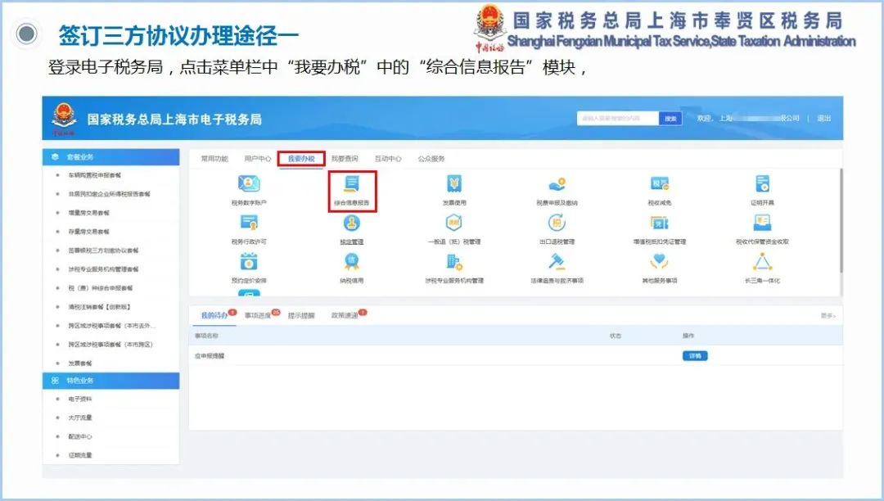Click the tax bureau emblem logo in the header

[64, 119]
